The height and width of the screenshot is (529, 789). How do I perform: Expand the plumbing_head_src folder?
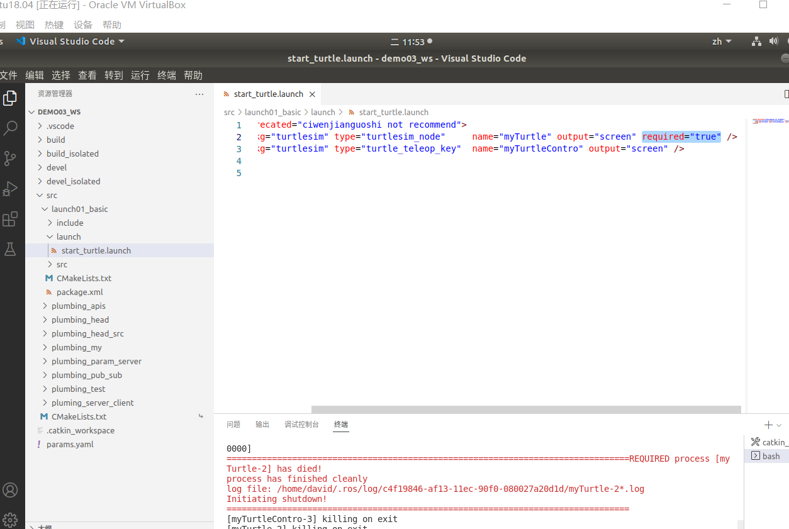pyautogui.click(x=120, y=333)
